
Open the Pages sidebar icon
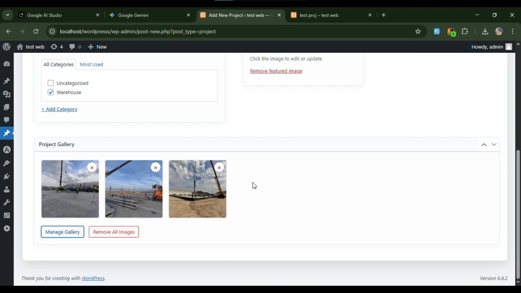(x=7, y=107)
